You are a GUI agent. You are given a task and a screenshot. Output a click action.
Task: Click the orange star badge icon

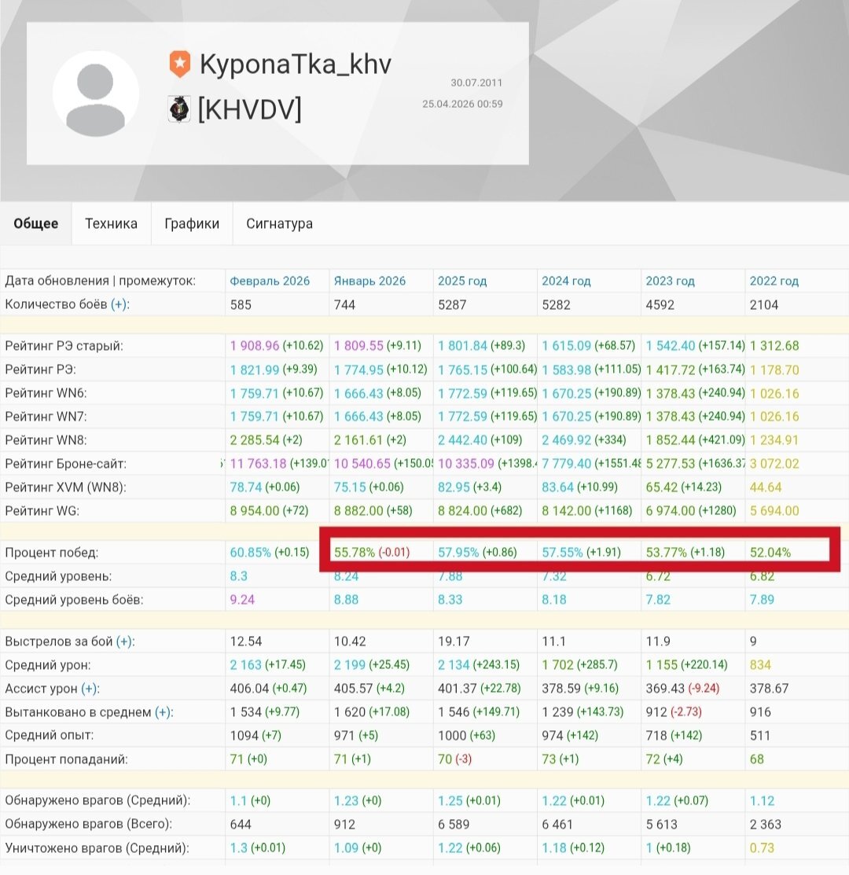click(179, 64)
